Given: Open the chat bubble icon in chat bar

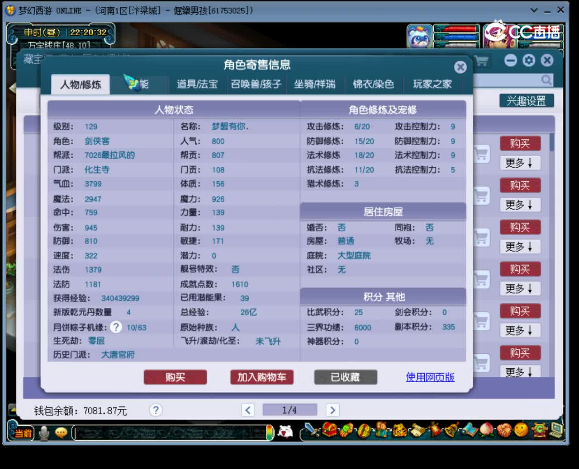Looking at the screenshot, I should [61, 433].
